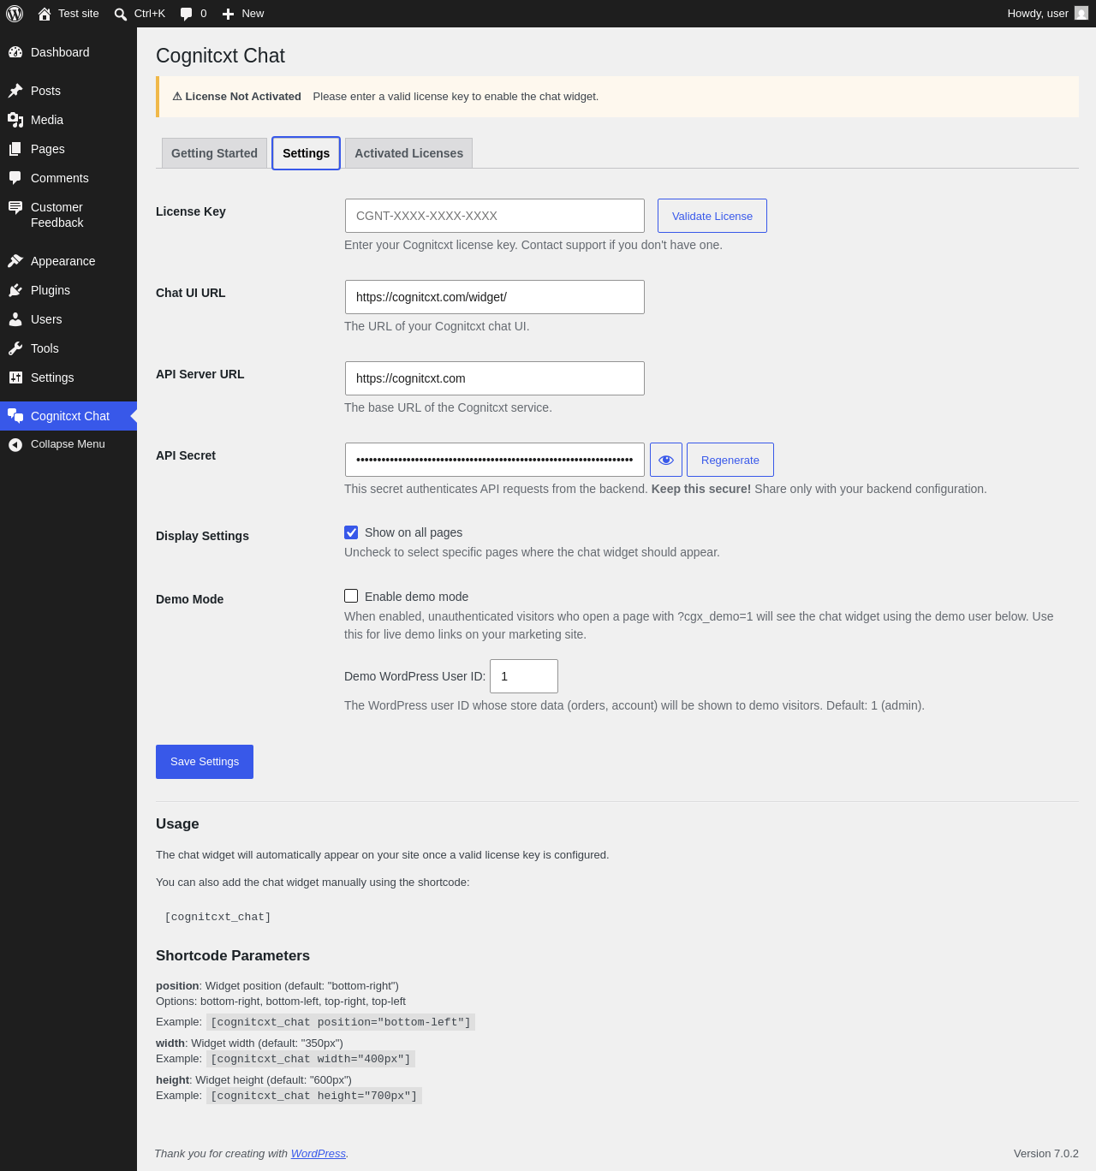Image resolution: width=1096 pixels, height=1171 pixels.
Task: Click the Collapse Menu arrow icon
Action: click(15, 444)
